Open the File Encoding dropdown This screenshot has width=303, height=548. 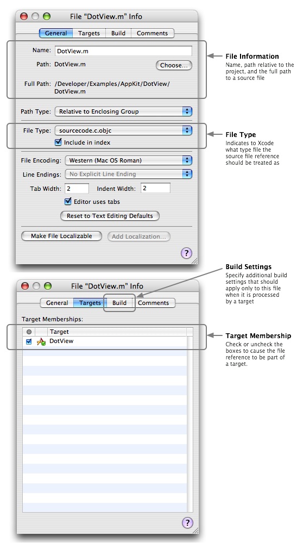pyautogui.click(x=129, y=160)
